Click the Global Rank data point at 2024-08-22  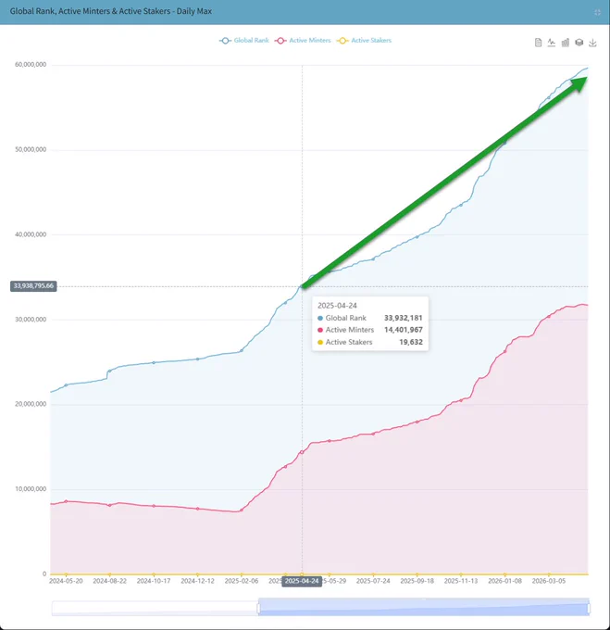pos(109,371)
